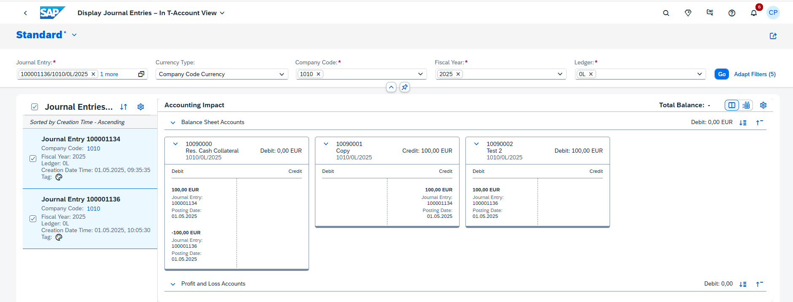Click 'Creation Date Time: 01.05.2025, 10:05:30' text

tap(96, 230)
